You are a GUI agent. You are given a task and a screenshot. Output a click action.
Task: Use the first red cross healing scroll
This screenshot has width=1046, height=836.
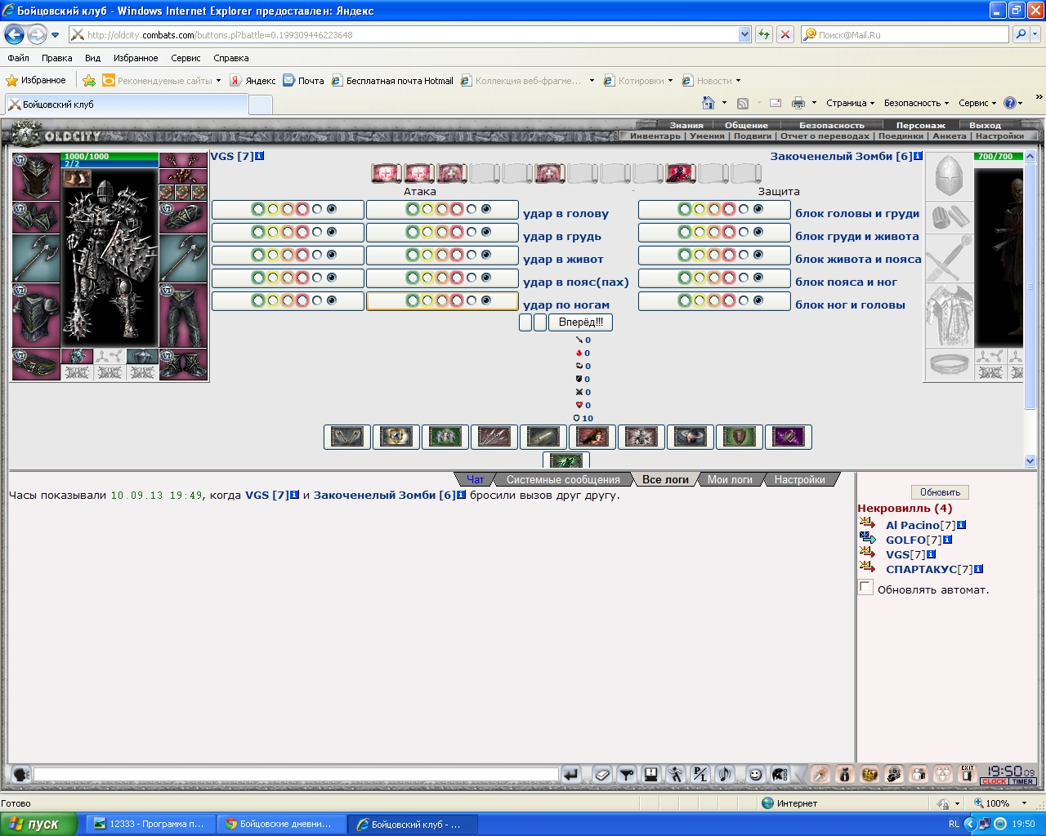387,173
